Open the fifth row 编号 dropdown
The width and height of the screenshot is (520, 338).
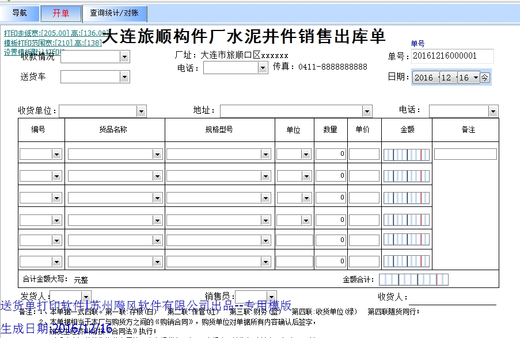56,241
